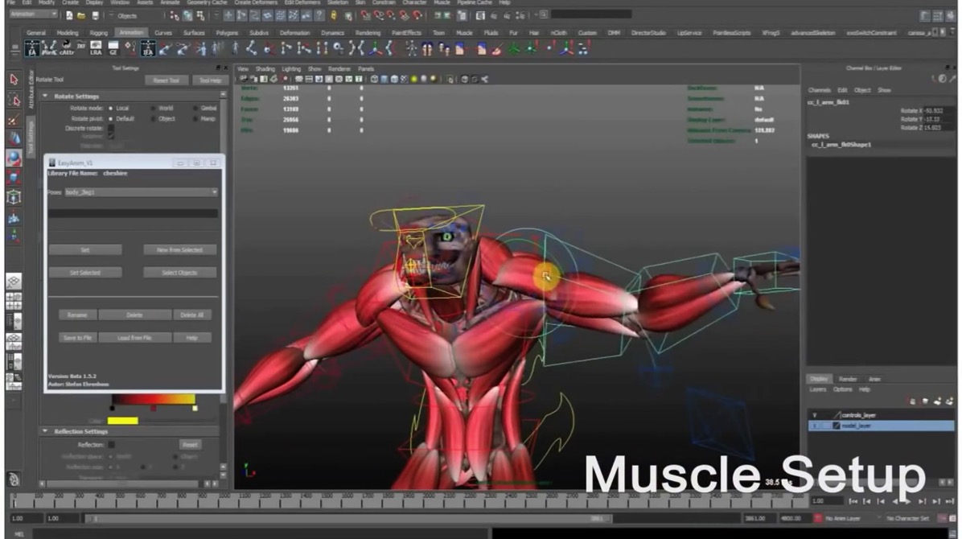Enable the Discrete rotate checkbox
Image resolution: width=962 pixels, height=539 pixels.
111,129
